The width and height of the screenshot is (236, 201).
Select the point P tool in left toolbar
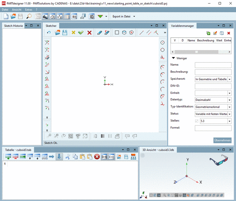(47, 125)
